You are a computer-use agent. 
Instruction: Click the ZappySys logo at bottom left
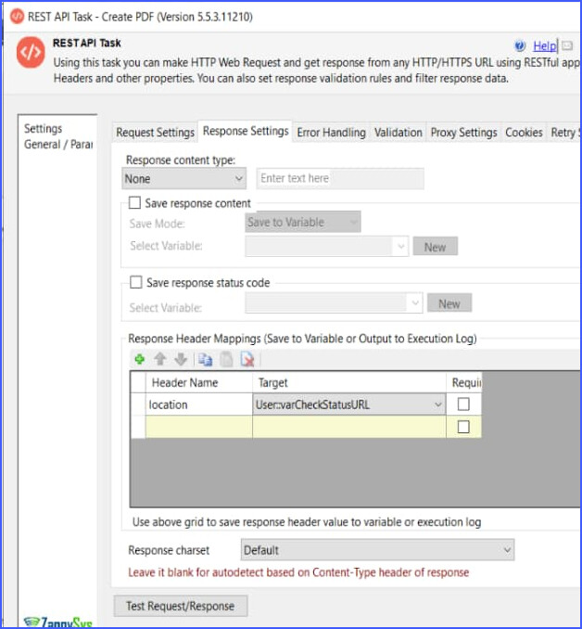point(58,623)
